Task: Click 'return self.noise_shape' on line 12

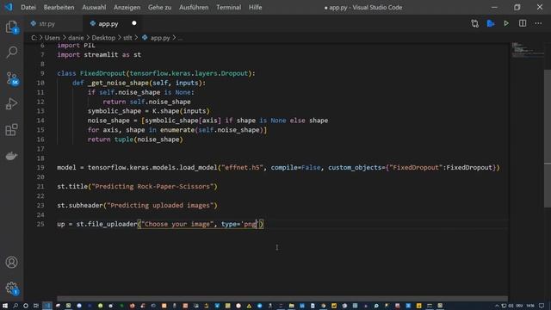Action: [147, 102]
